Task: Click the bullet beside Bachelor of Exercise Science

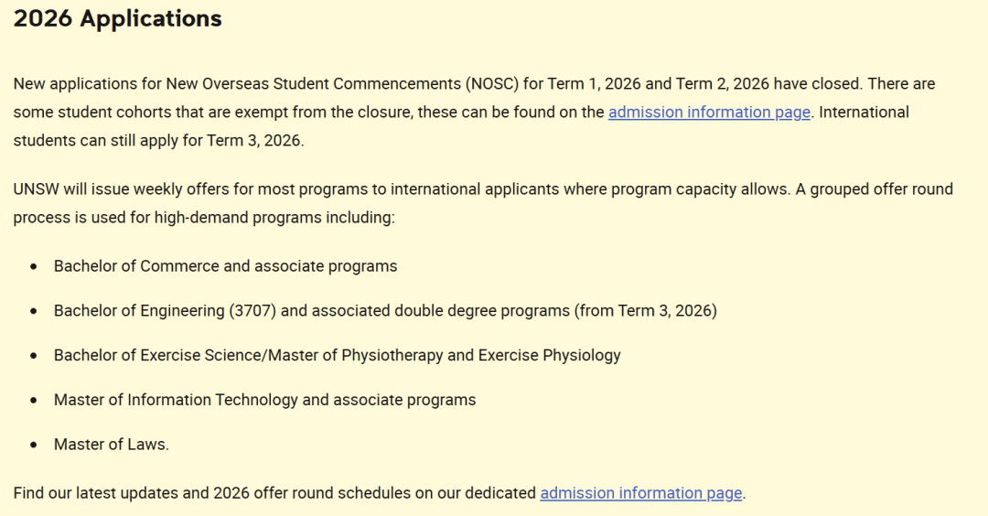Action: click(x=34, y=356)
